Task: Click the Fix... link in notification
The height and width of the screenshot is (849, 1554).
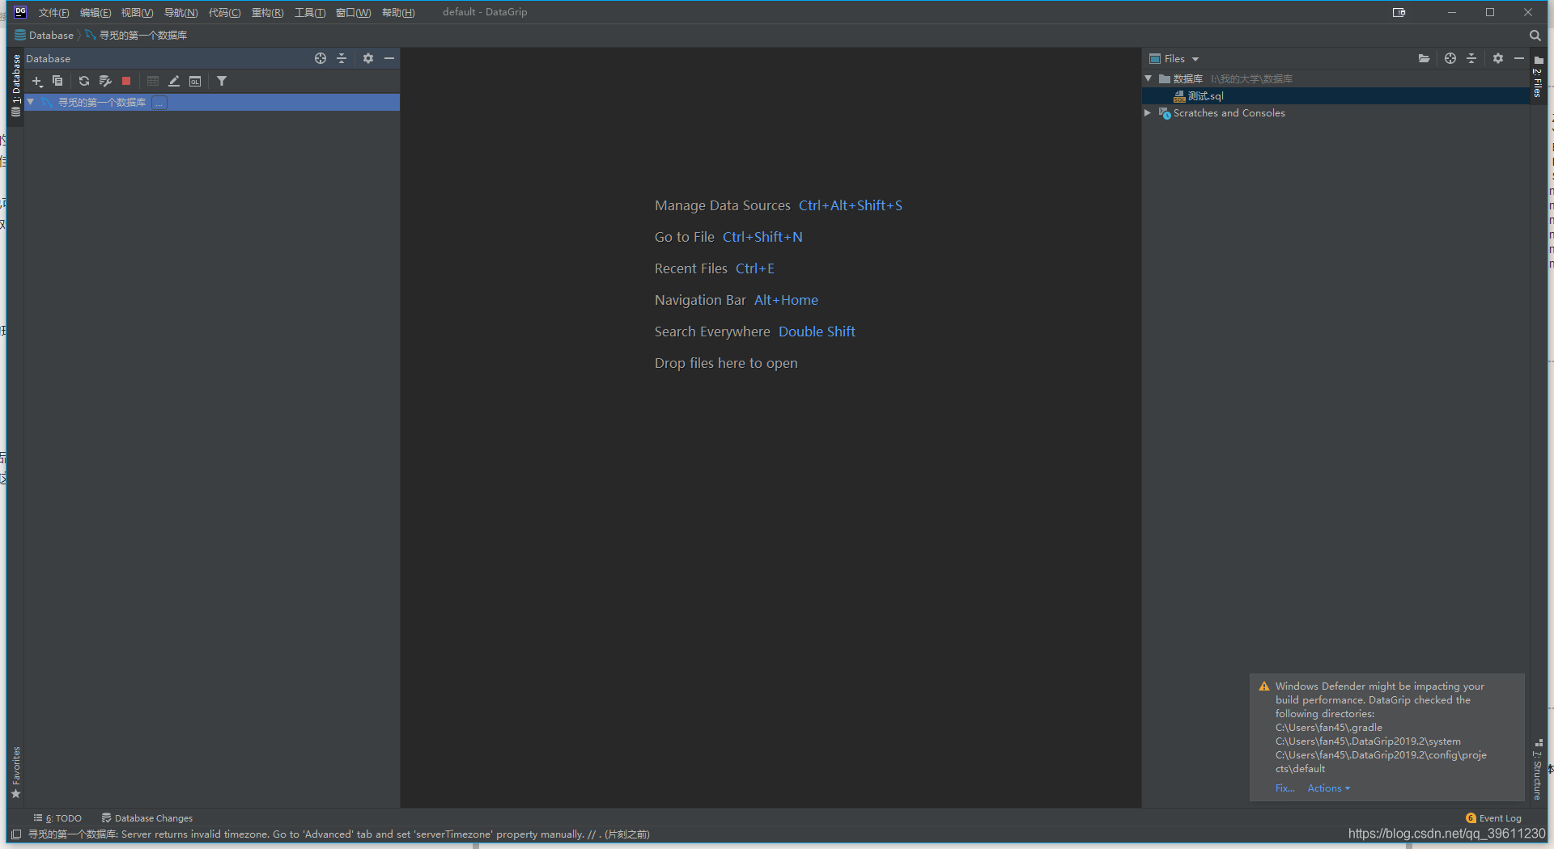Action: pos(1284,788)
